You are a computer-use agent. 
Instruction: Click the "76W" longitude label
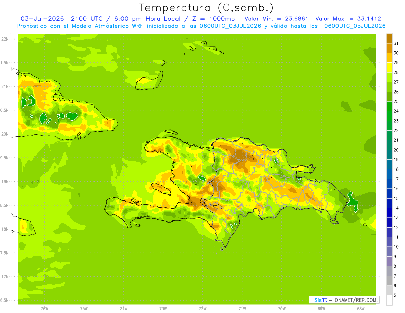(44, 309)
